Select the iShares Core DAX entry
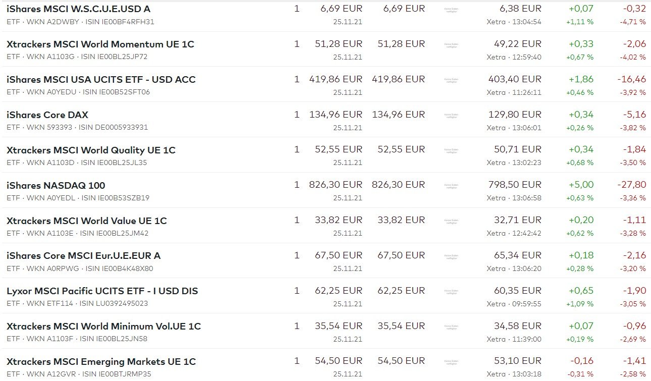 pyautogui.click(x=47, y=115)
